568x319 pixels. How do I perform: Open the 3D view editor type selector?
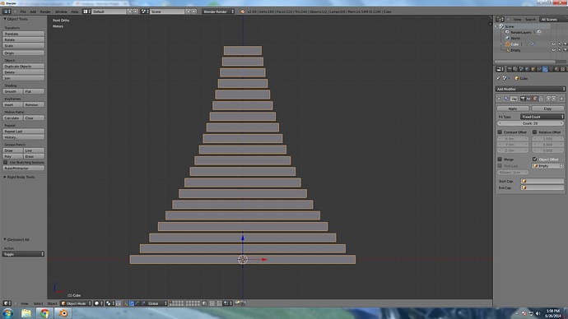[x=7, y=303]
